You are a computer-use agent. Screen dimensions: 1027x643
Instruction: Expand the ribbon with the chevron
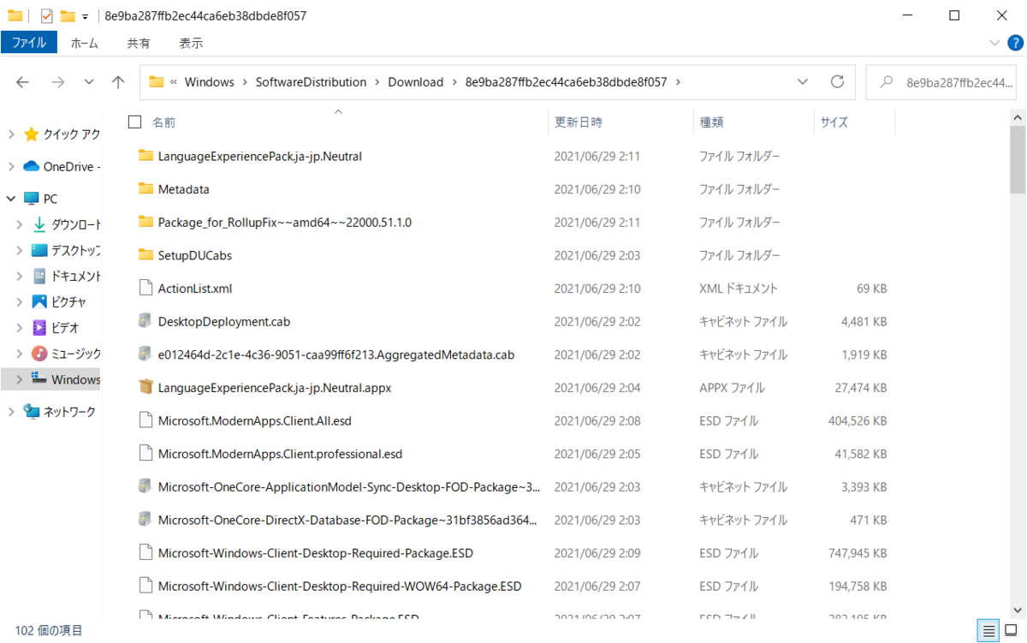click(x=994, y=42)
